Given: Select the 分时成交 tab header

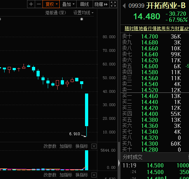Looking at the screenshot, I should (x=132, y=157).
